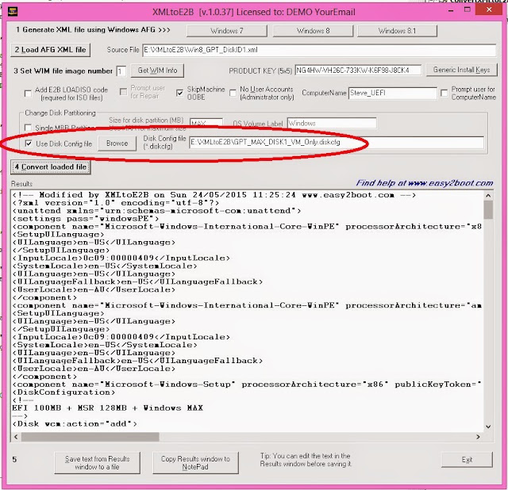Toggle the SkipMachine OOBE checkbox

coord(180,94)
